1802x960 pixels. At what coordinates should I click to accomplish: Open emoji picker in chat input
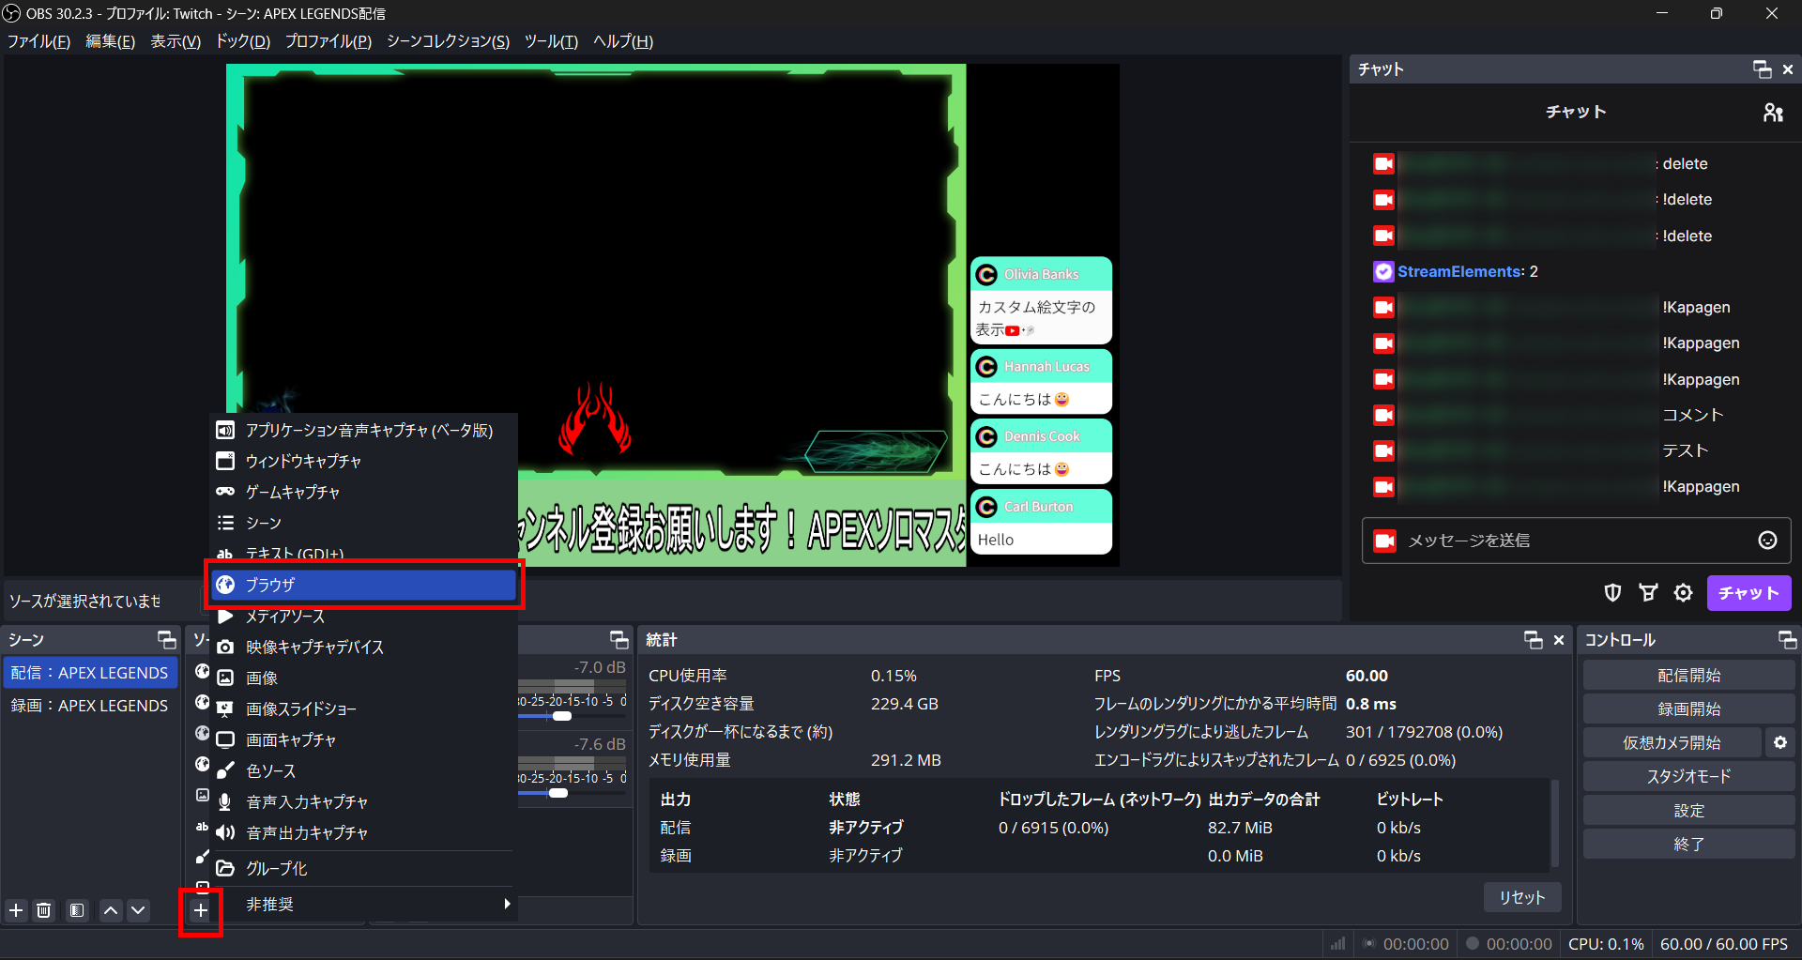[1767, 541]
